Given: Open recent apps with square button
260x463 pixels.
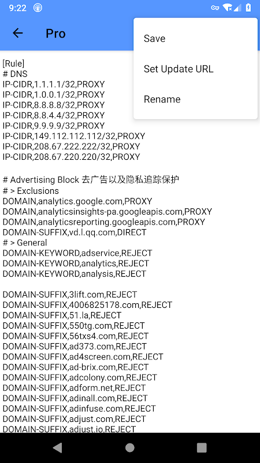Looking at the screenshot, I should pyautogui.click(x=202, y=447).
